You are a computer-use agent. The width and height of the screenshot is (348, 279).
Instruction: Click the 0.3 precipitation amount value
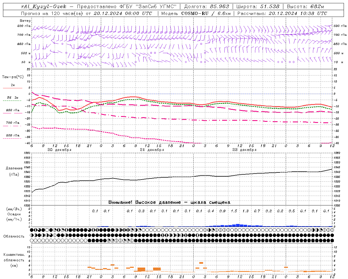point(141,211)
